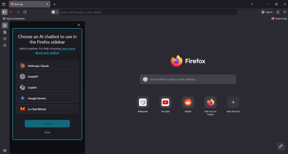Toggle the sidebar with the sidebar button
The image size is (288, 154).
click(4, 12)
